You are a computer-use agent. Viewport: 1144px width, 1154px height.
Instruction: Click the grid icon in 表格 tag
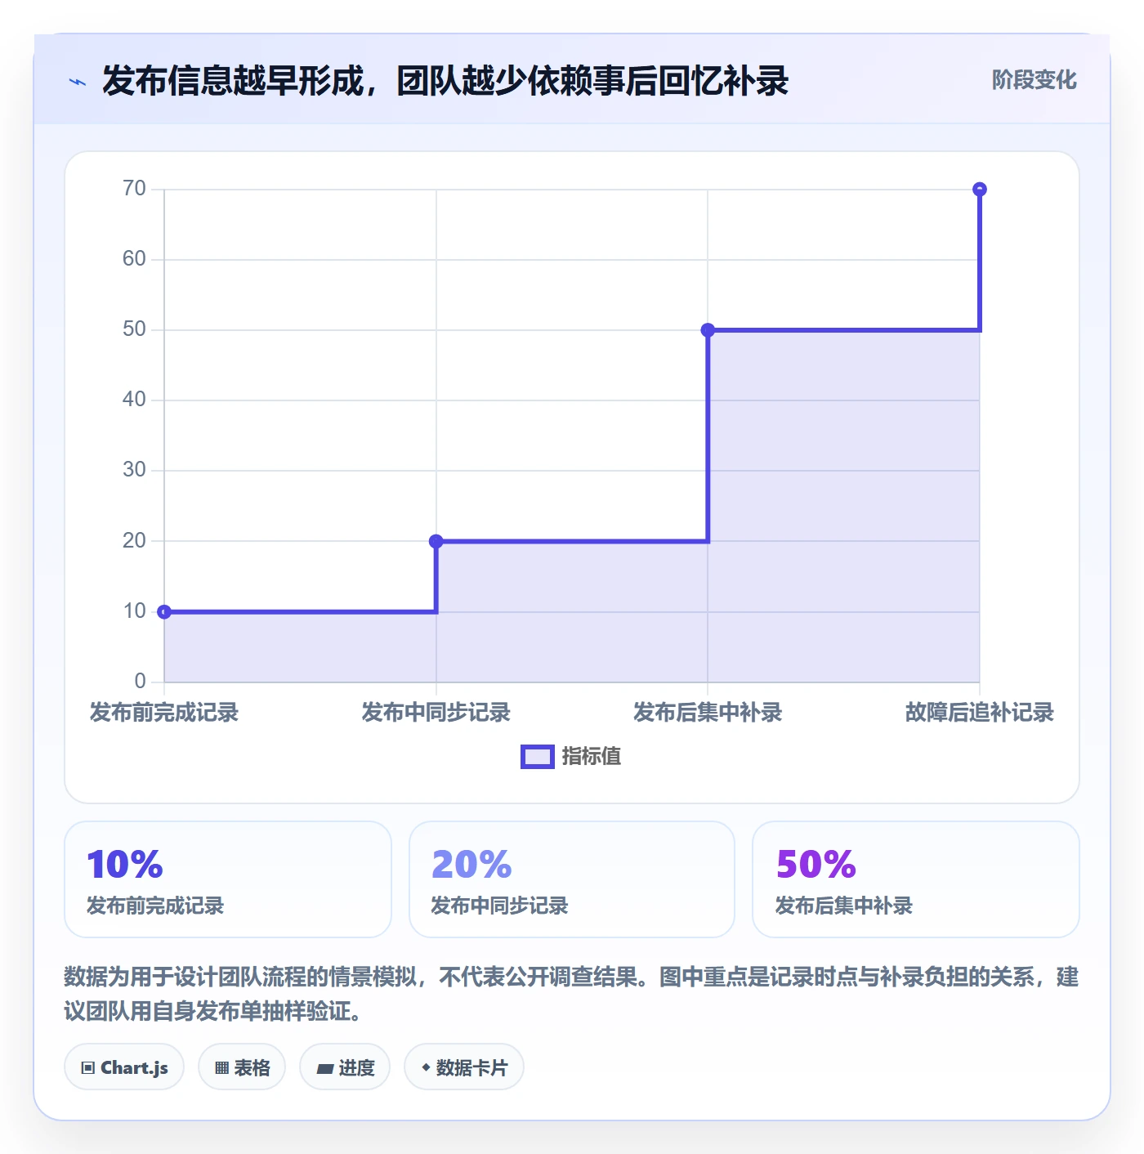221,1068
